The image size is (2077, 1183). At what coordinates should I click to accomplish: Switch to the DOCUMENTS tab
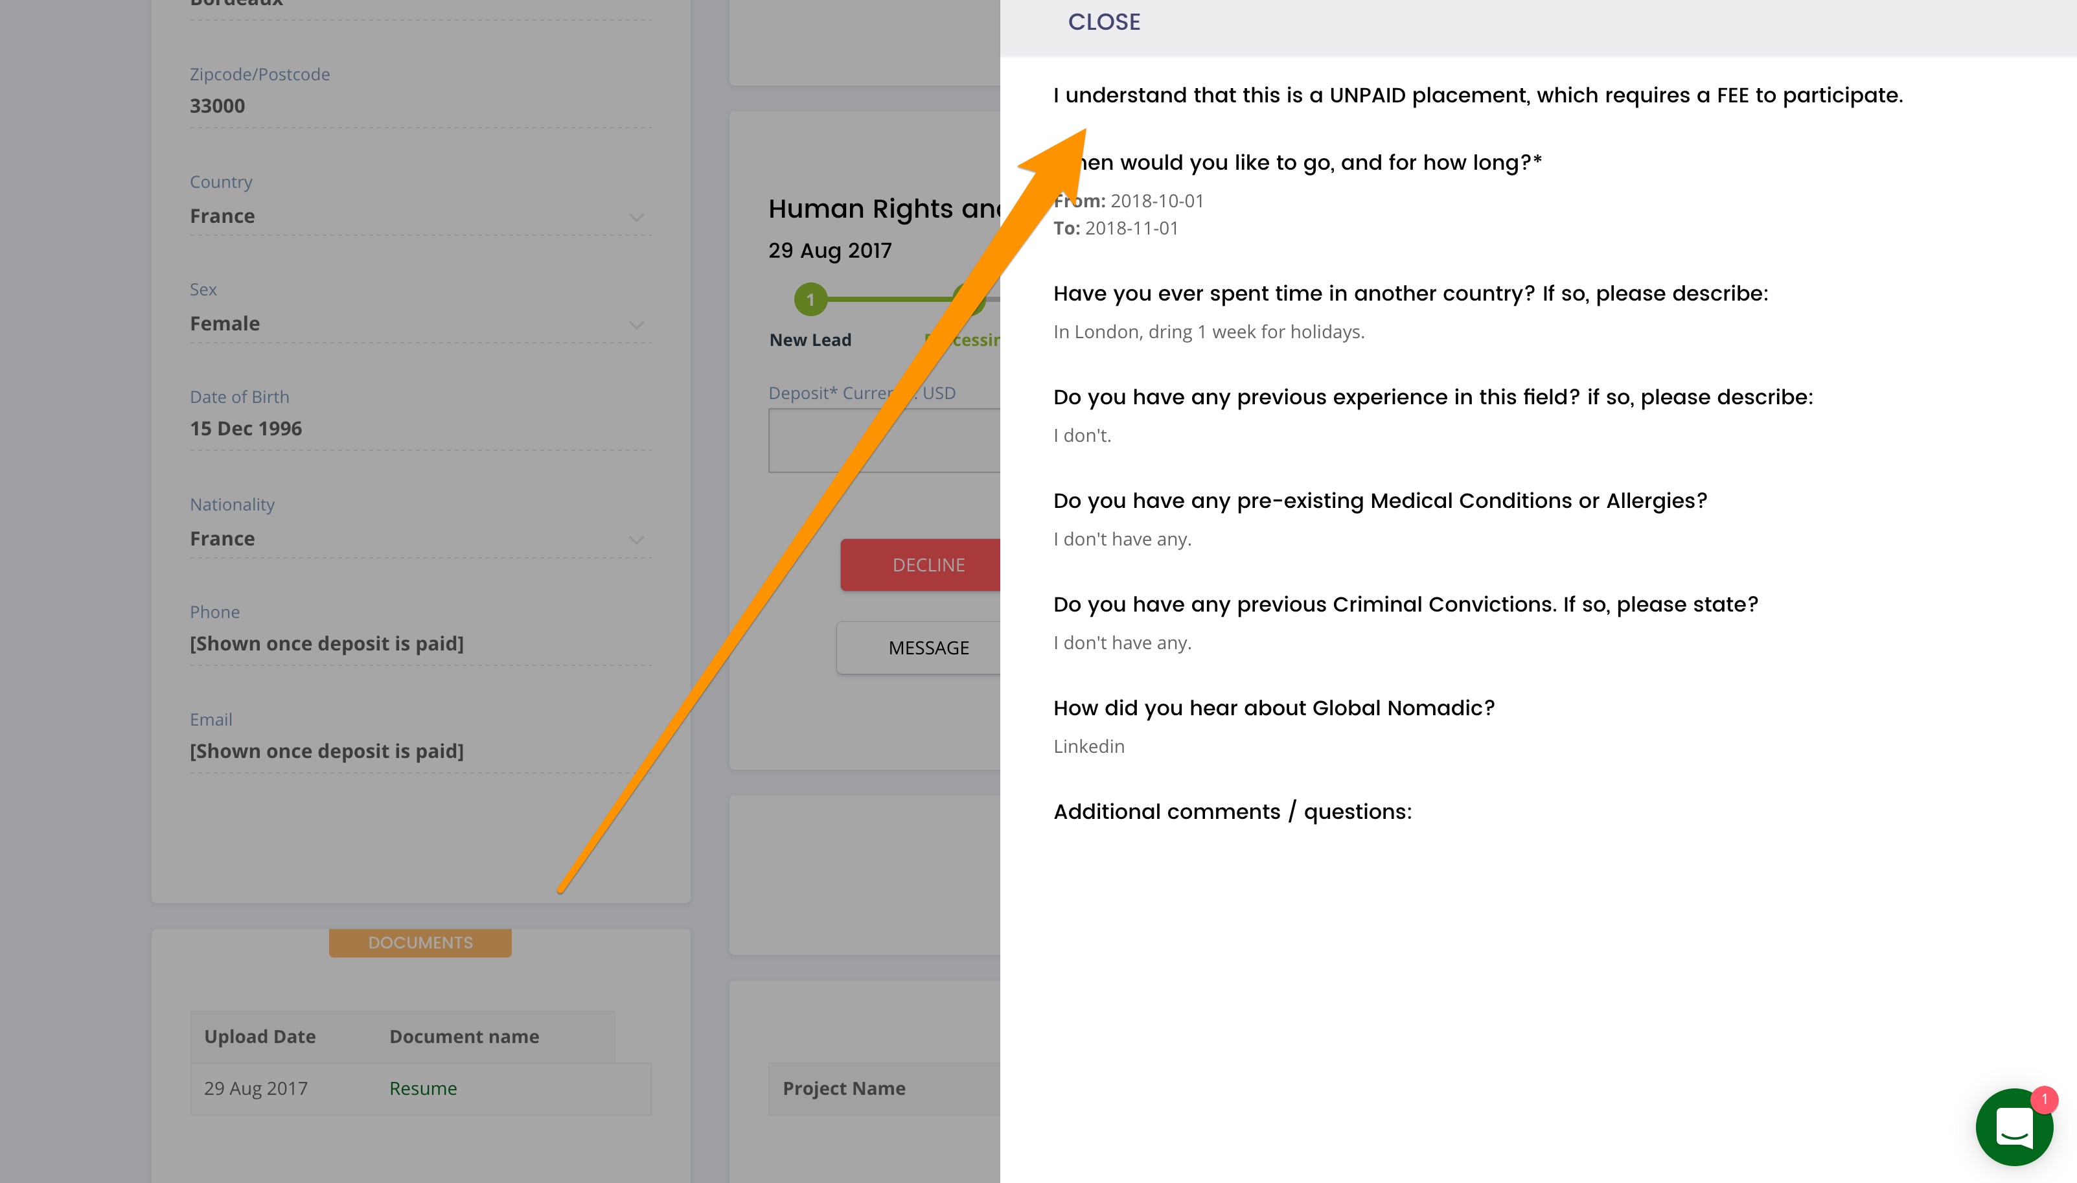tap(420, 943)
